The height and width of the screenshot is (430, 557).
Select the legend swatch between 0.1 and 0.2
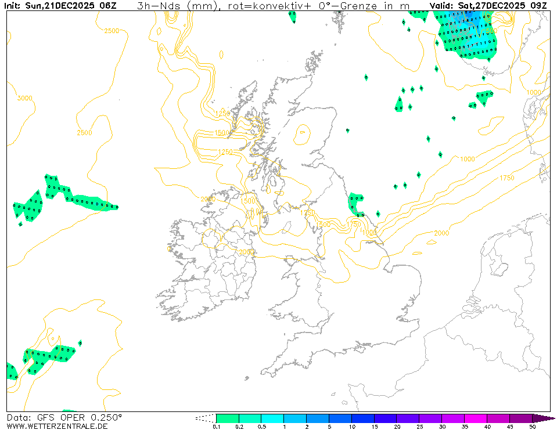tap(227, 418)
